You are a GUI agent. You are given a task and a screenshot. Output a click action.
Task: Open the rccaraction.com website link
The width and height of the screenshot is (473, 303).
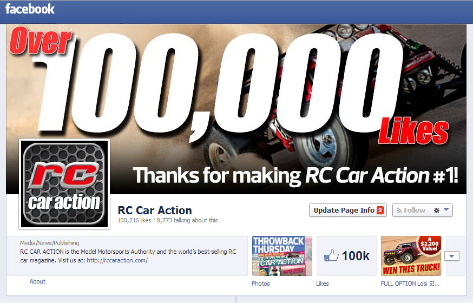(x=117, y=260)
